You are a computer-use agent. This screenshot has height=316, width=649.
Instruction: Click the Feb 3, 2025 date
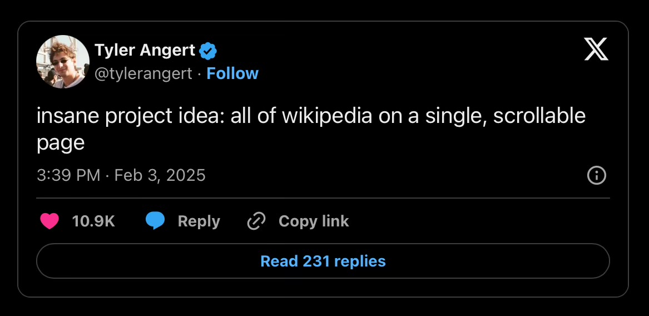160,176
